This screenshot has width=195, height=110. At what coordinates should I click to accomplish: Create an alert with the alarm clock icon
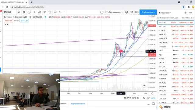50,12
